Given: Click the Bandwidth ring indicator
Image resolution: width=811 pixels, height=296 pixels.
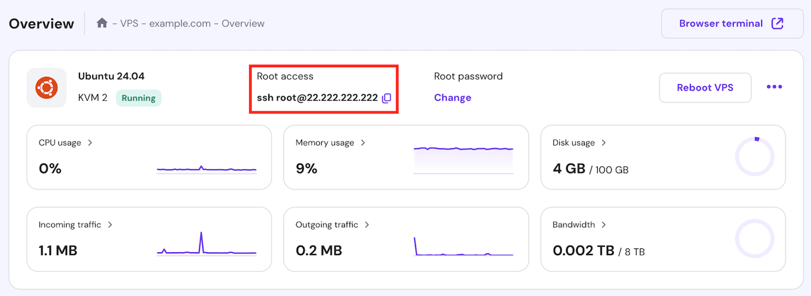Looking at the screenshot, I should (755, 239).
